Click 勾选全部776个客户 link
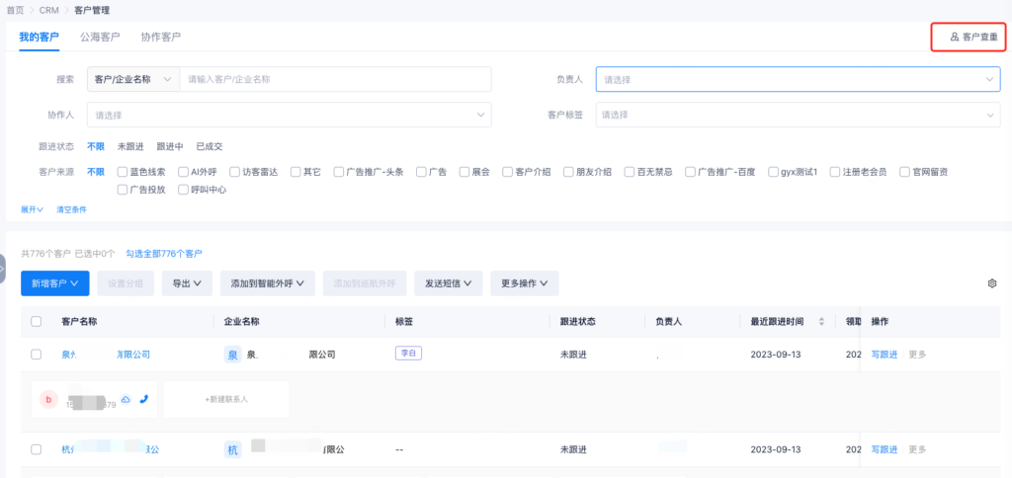1012x478 pixels. [164, 254]
